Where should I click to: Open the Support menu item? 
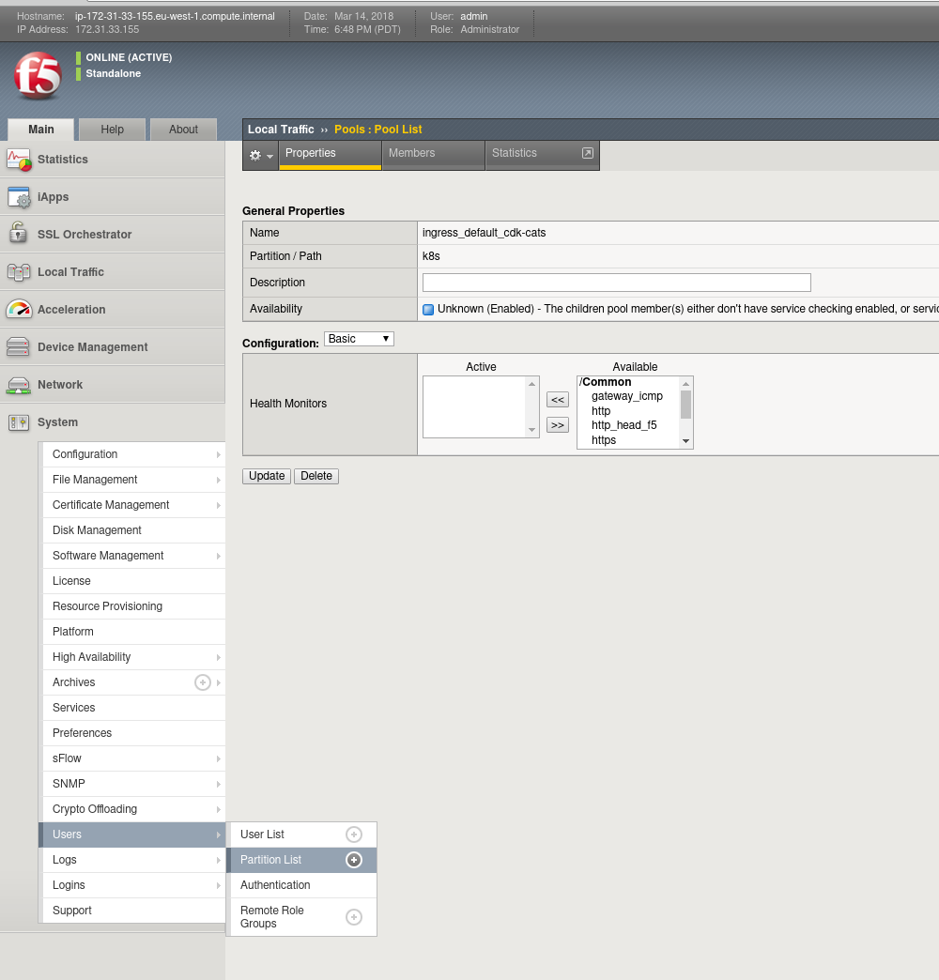[x=133, y=911]
